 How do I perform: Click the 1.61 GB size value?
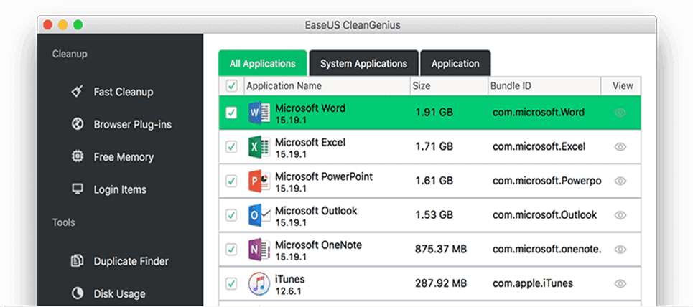434,181
